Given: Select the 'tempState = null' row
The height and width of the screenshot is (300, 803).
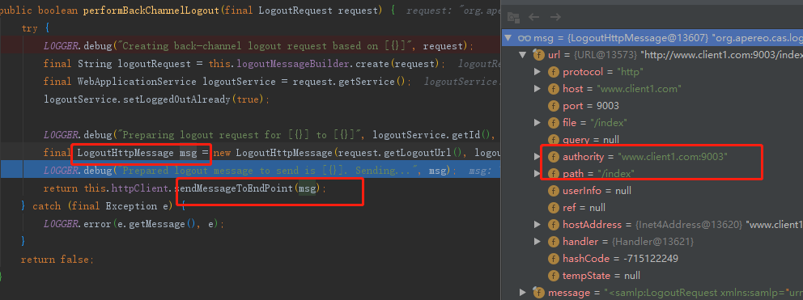Looking at the screenshot, I should click(652, 276).
